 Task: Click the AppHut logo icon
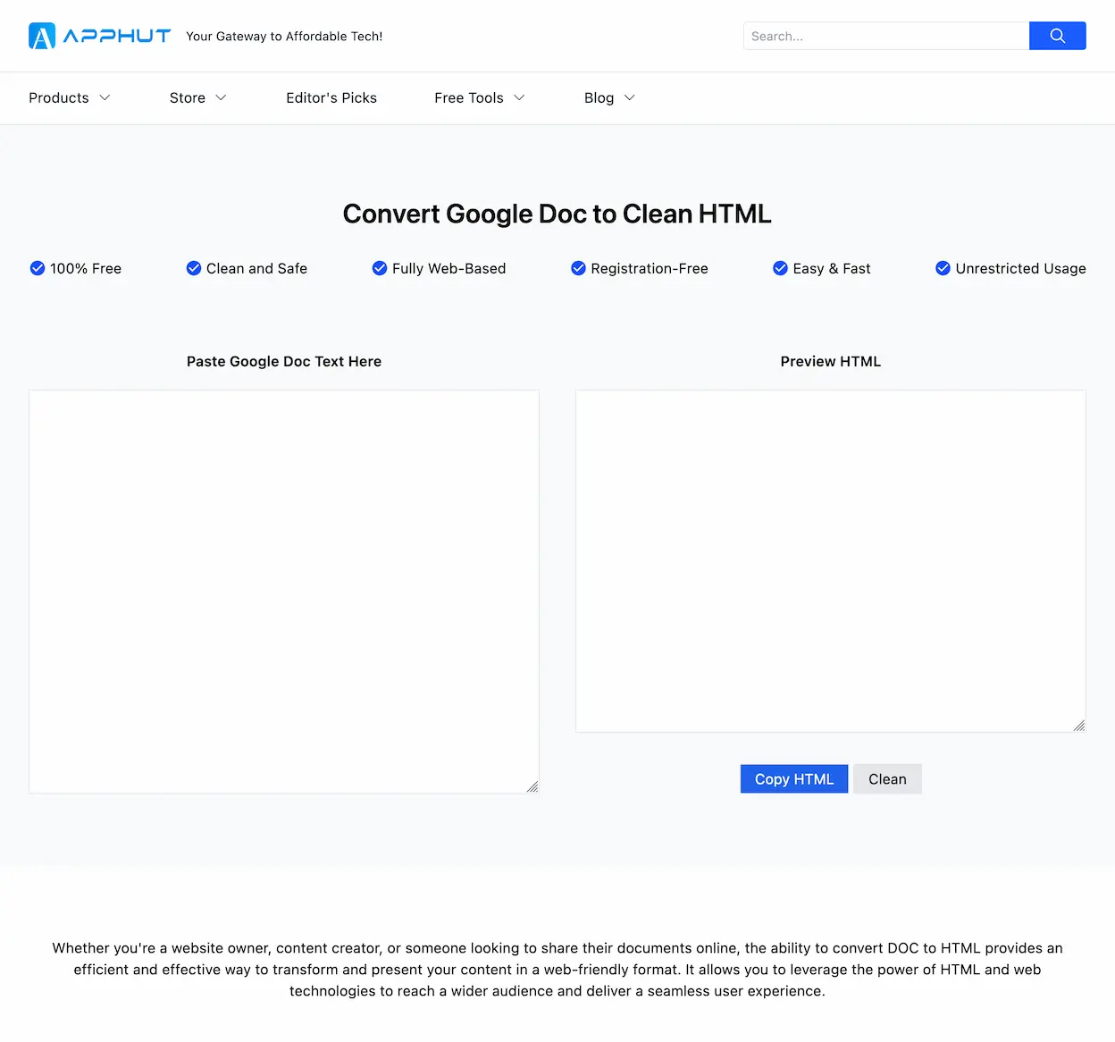41,36
